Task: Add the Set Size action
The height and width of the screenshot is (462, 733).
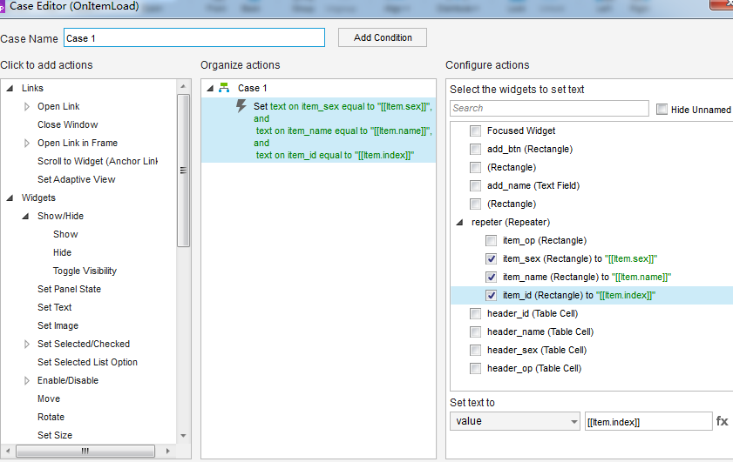Action: click(x=55, y=435)
